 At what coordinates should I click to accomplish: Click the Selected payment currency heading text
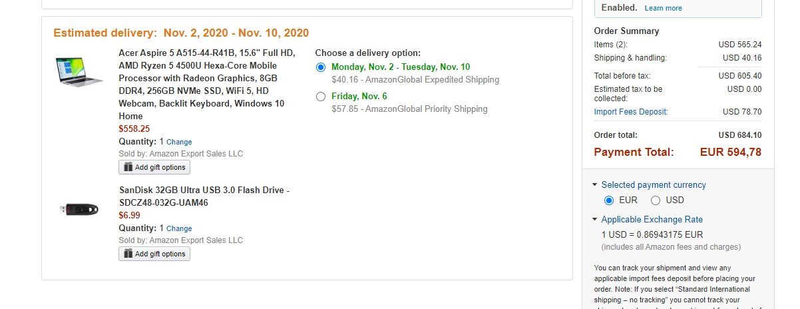click(654, 185)
